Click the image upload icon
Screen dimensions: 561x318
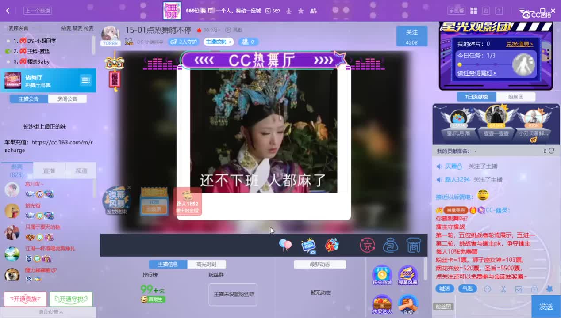(519, 289)
